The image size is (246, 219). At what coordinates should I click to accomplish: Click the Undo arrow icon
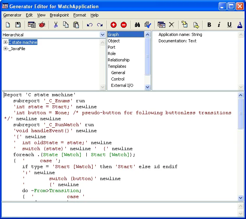click(90, 25)
